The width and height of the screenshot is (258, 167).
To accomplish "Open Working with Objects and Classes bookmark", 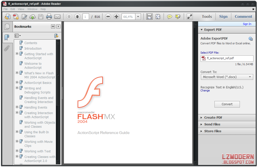I will 40,124.
